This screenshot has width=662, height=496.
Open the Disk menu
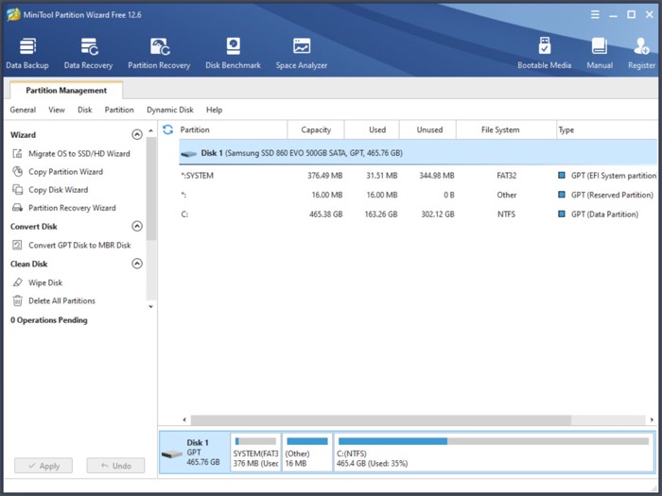tap(84, 110)
